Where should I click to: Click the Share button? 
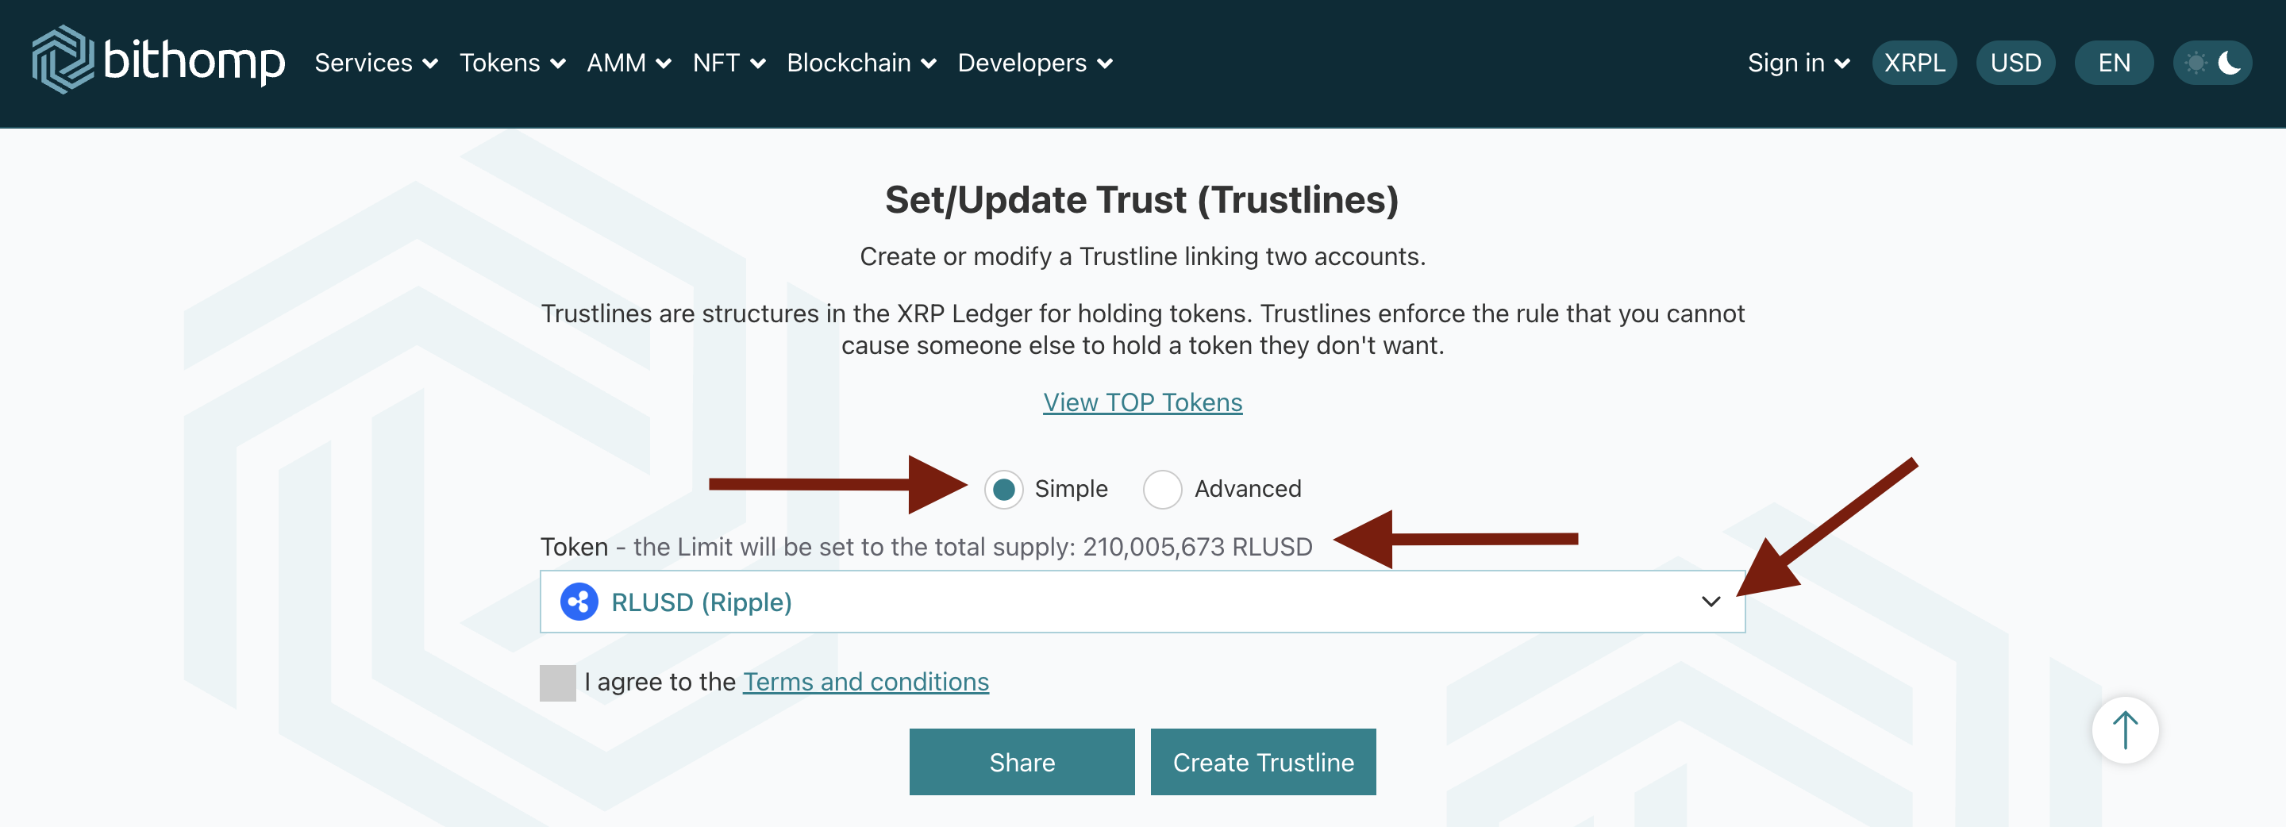1022,762
